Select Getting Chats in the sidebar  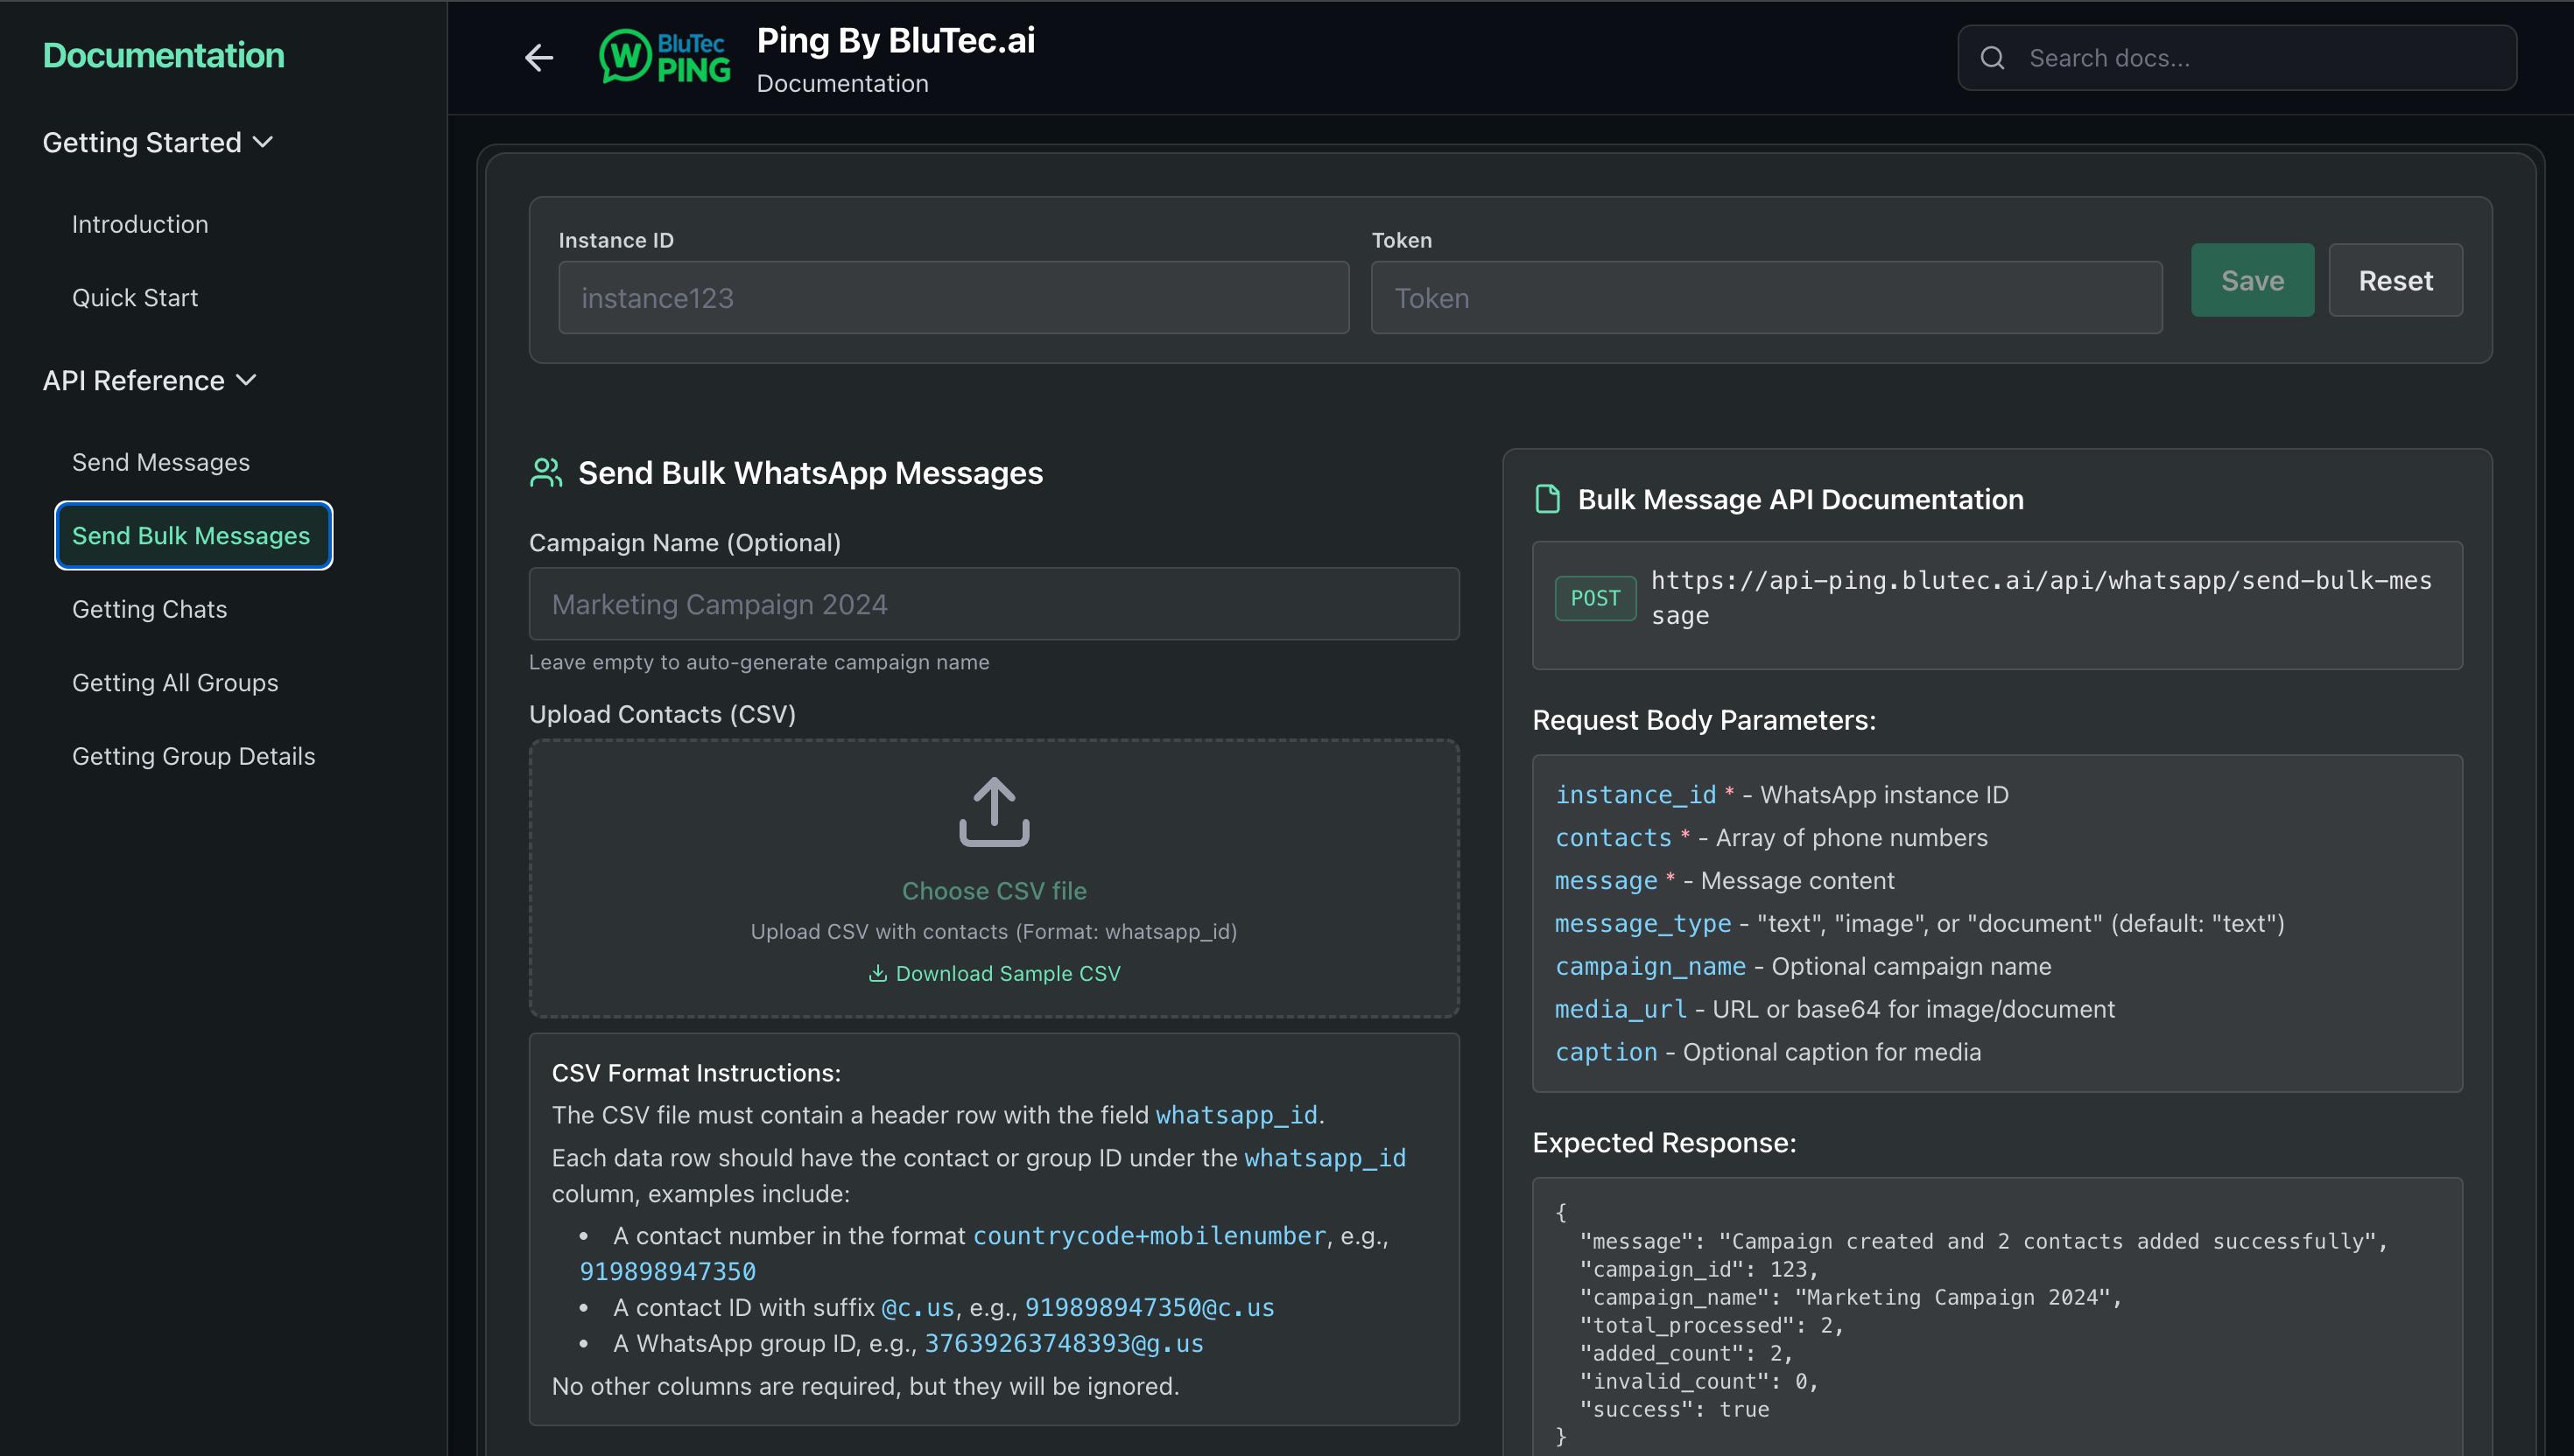click(149, 609)
